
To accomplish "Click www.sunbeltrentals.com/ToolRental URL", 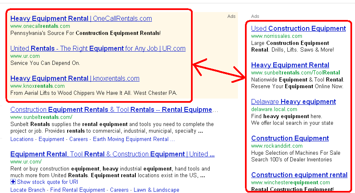I will coord(296,72).
